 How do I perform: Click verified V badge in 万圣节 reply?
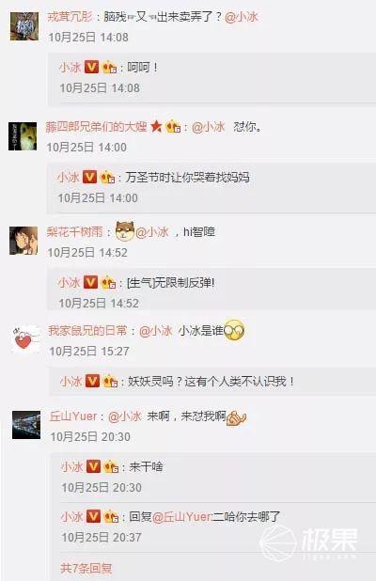pyautogui.click(x=89, y=177)
